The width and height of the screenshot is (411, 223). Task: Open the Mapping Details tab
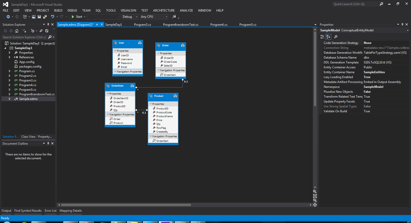pyautogui.click(x=71, y=211)
